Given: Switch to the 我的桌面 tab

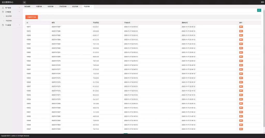Looking at the screenshot, I should 27,6.
